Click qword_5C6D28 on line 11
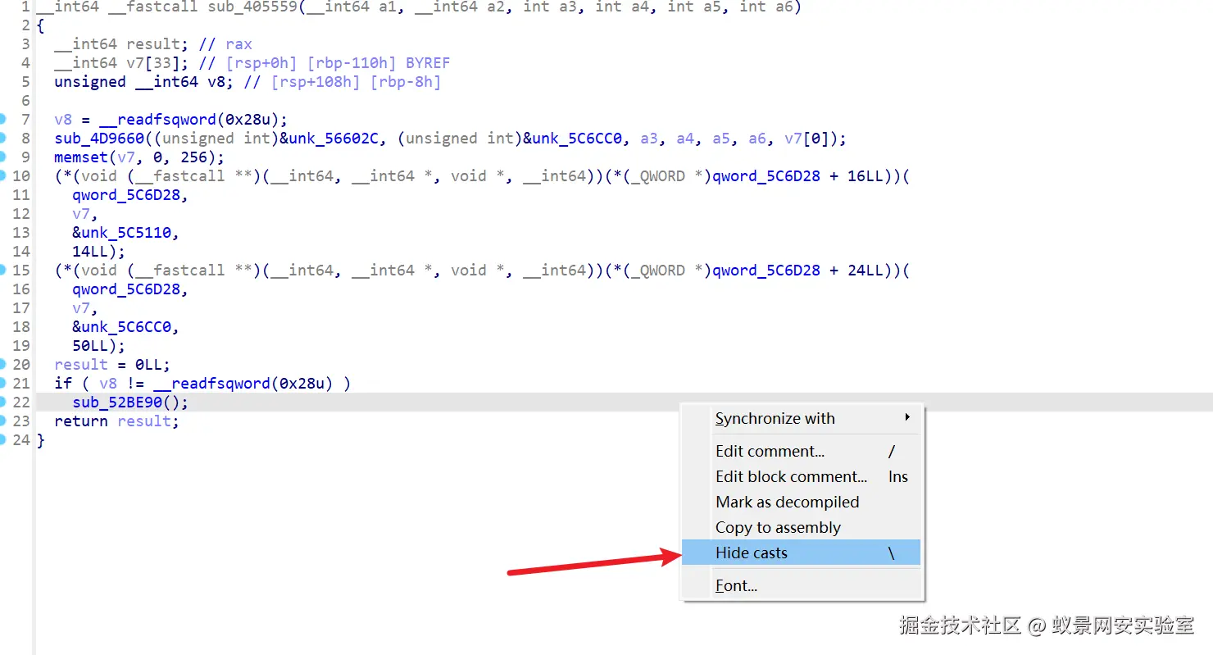 (126, 195)
